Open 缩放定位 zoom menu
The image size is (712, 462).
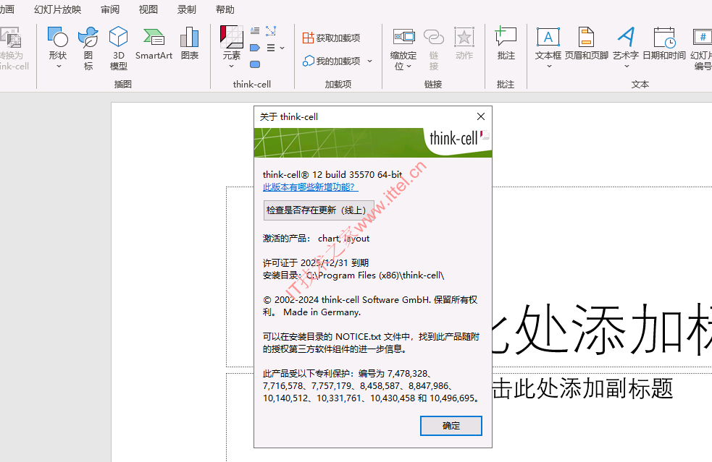403,48
